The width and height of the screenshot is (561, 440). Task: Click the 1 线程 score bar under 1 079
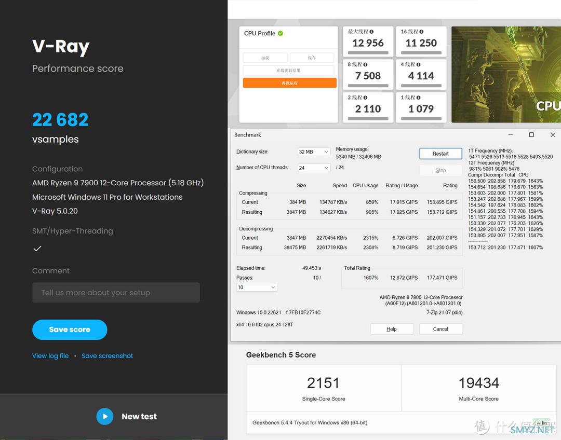[x=421, y=118]
